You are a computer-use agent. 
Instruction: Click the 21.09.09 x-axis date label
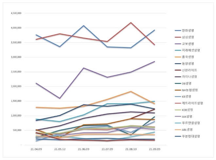pos(154,149)
